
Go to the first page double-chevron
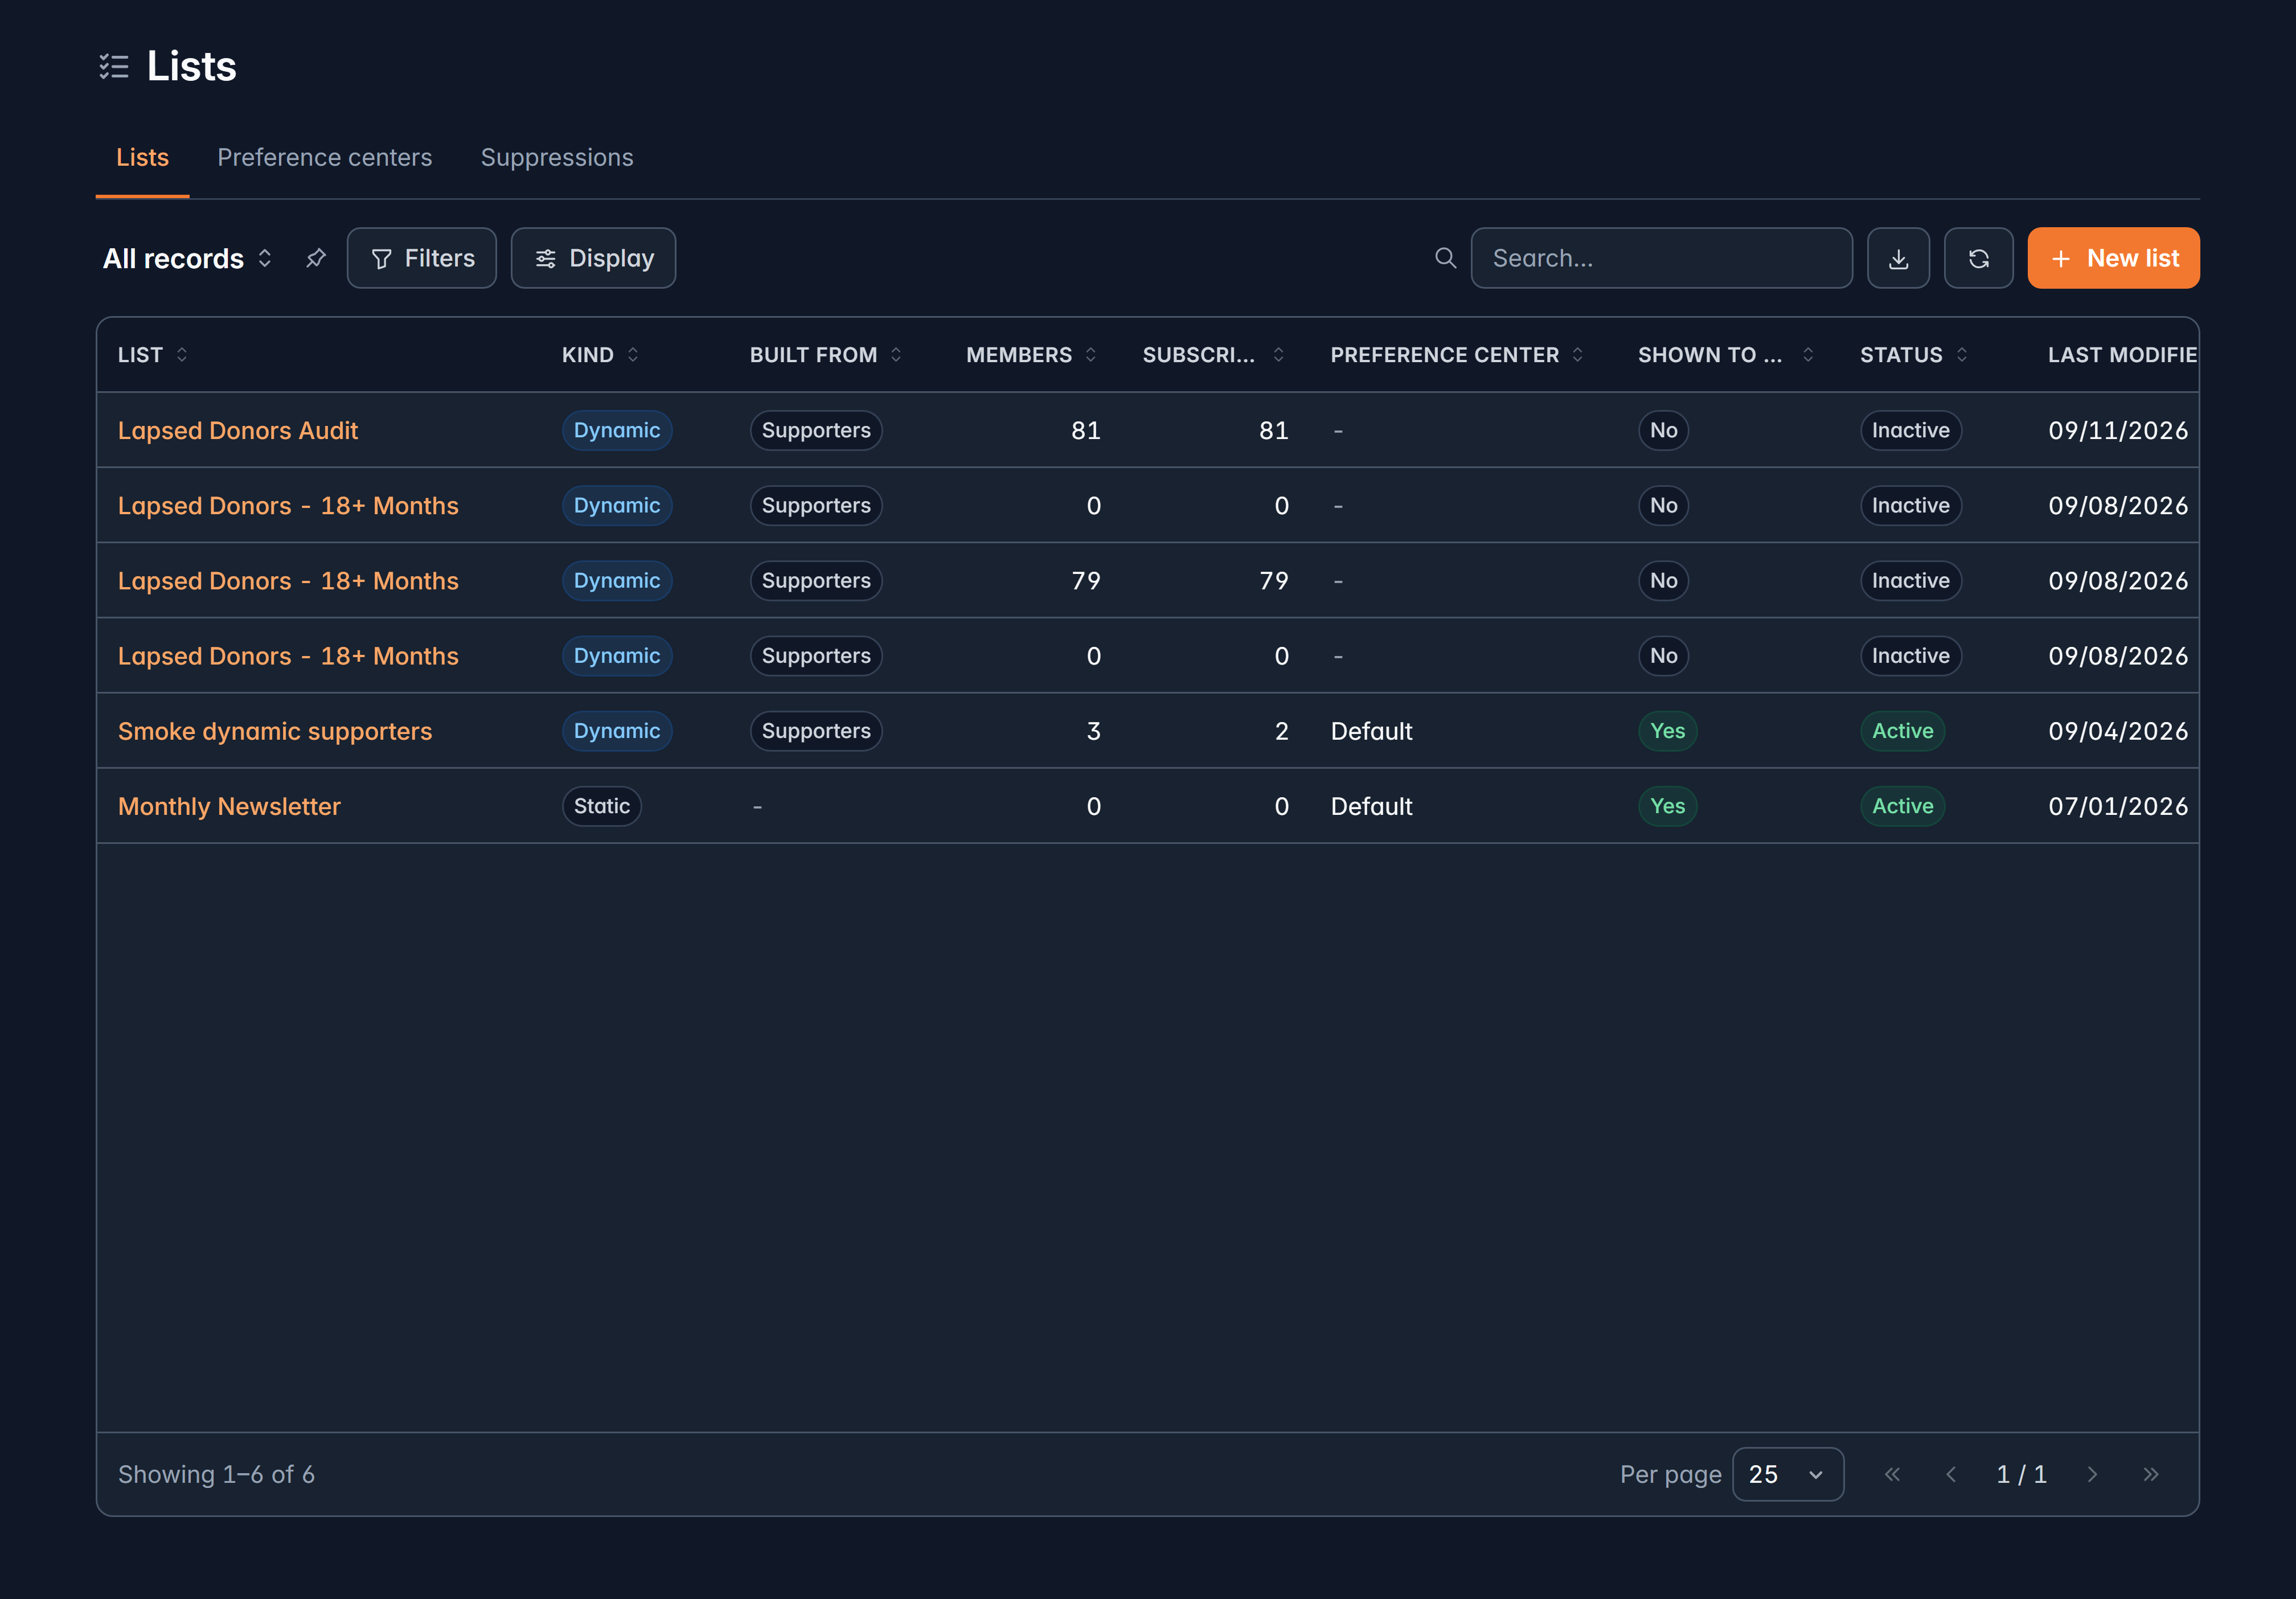[x=1892, y=1474]
